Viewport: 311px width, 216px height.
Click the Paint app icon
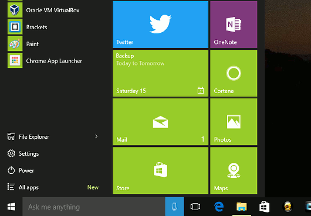pyautogui.click(x=15, y=44)
